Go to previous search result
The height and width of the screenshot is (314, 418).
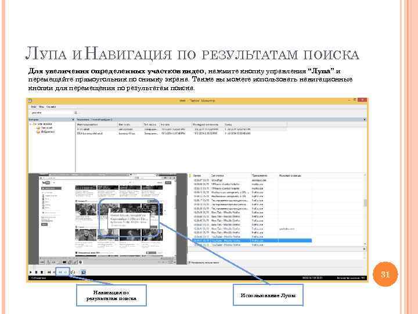pyautogui.click(x=60, y=272)
